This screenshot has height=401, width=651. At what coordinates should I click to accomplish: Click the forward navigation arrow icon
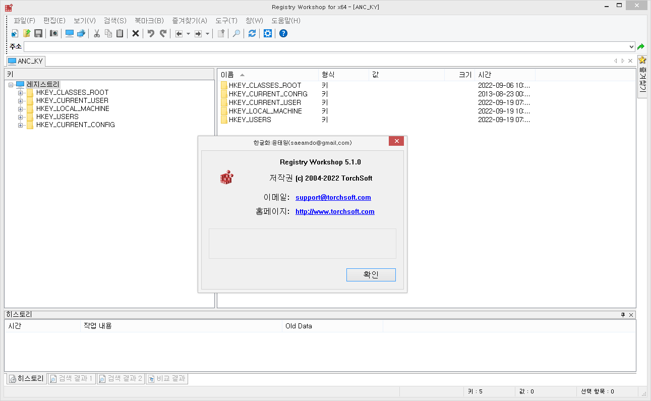[x=198, y=33]
